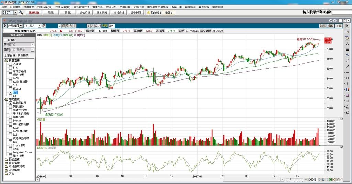This screenshot has width=352, height=184.
Task: Expand the 動能指標 folder
Action: click(x=6, y=160)
